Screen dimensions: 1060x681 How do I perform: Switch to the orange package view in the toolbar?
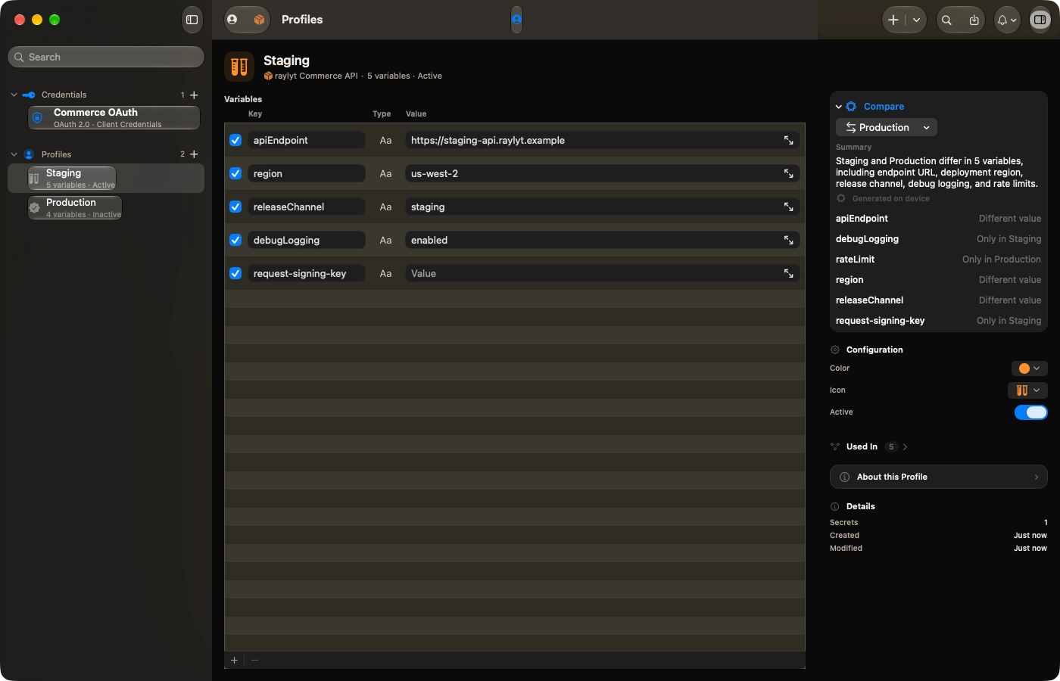[259, 20]
